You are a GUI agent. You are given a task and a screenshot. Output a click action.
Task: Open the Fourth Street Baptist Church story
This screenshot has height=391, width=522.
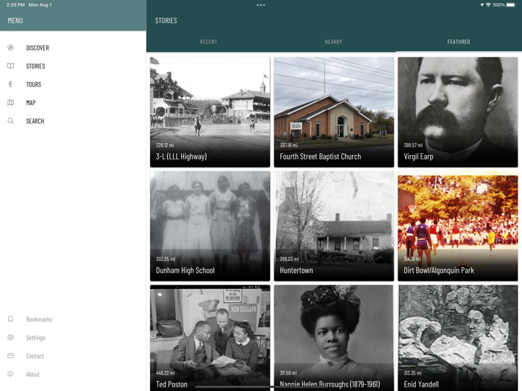pos(334,112)
